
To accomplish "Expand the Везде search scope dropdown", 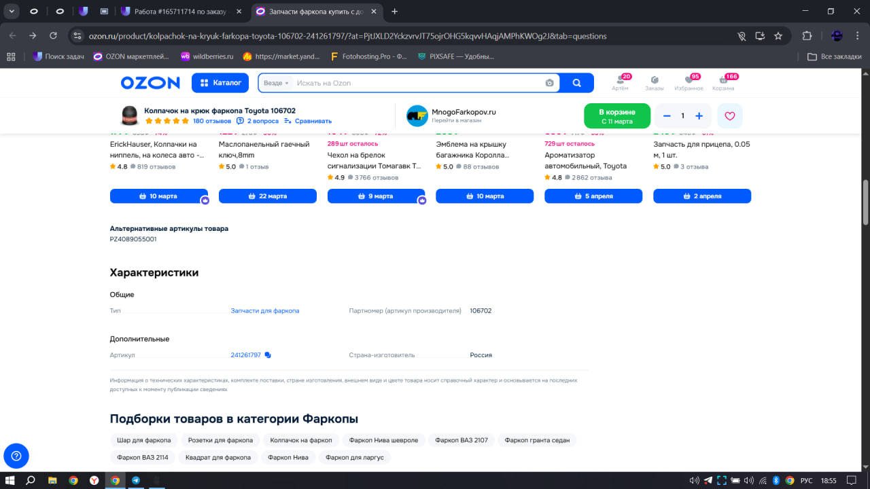I will [x=276, y=83].
